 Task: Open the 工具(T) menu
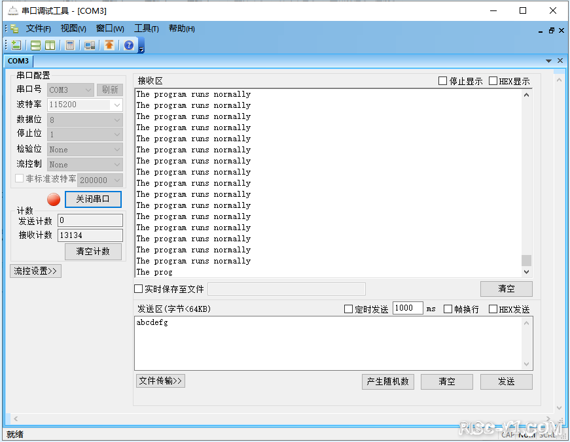pos(146,29)
